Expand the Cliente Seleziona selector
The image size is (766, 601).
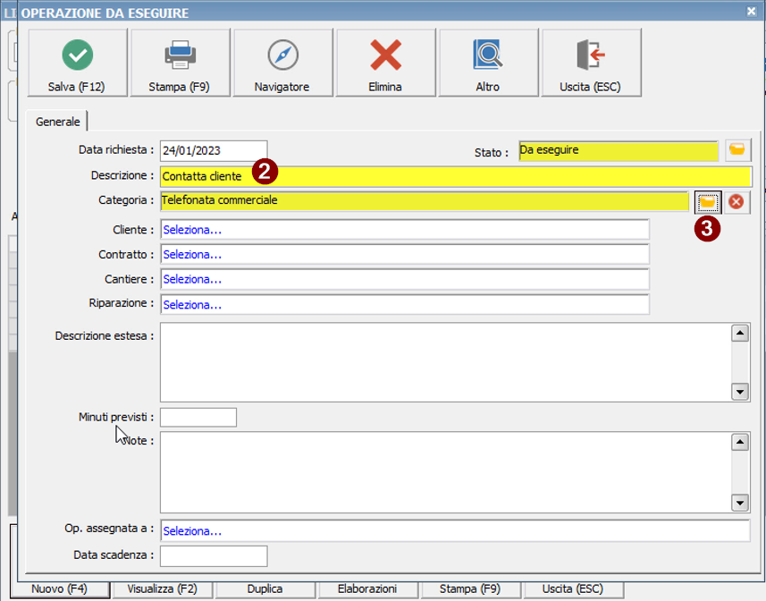point(404,230)
